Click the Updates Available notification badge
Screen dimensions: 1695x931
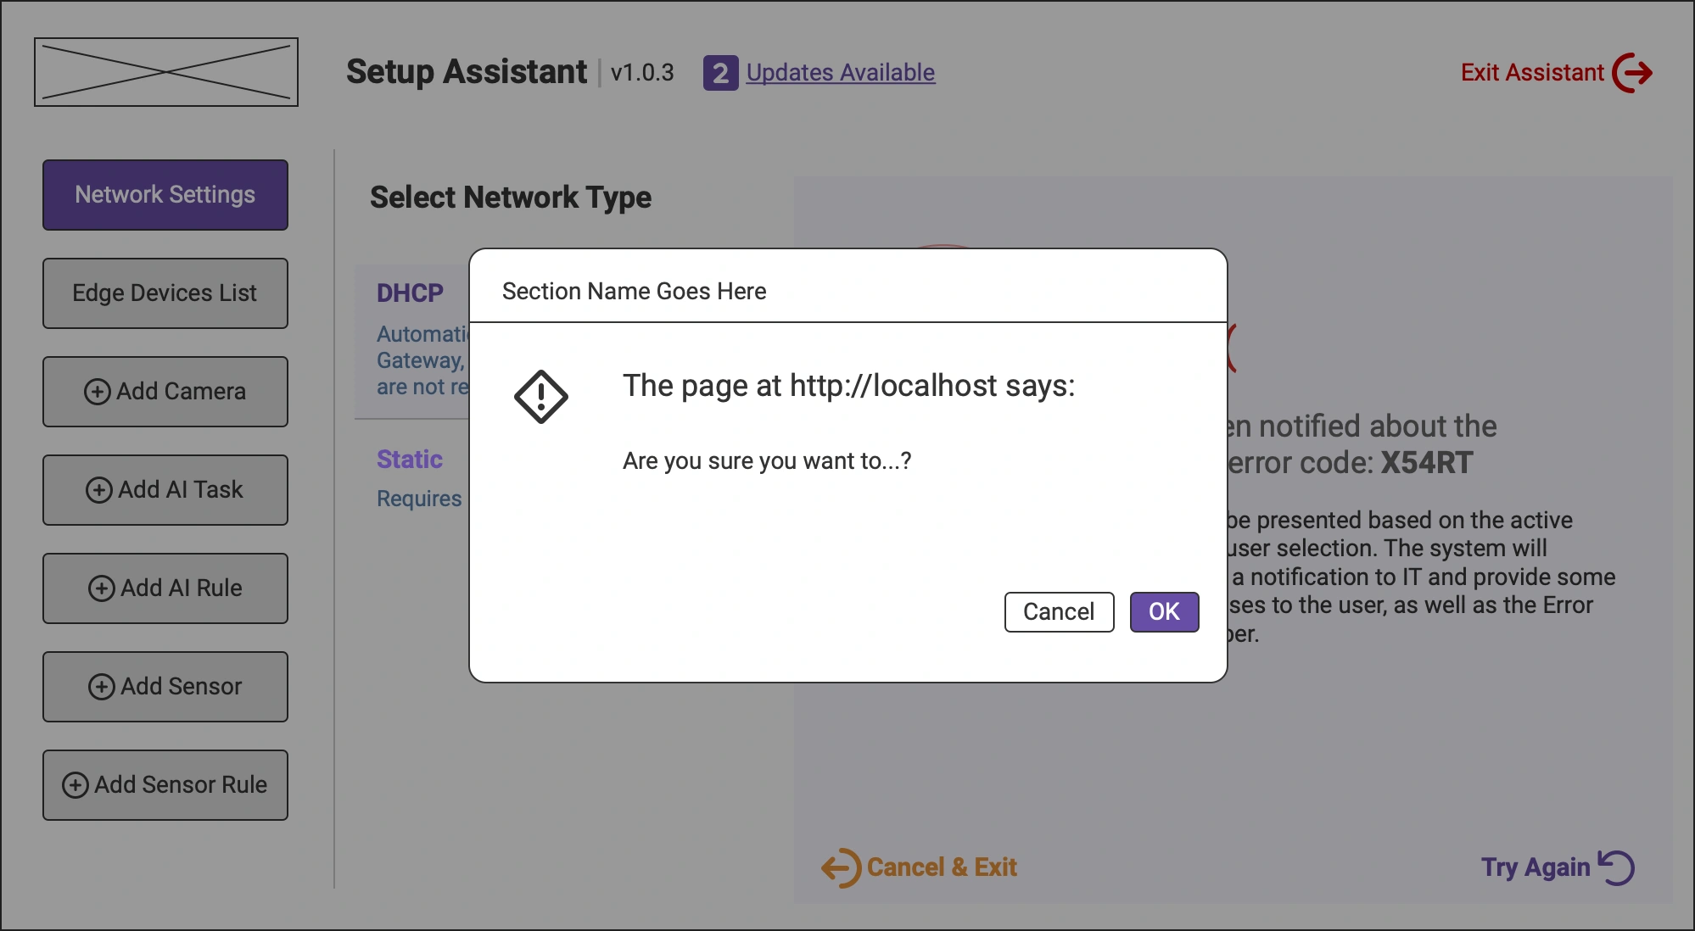[719, 74]
